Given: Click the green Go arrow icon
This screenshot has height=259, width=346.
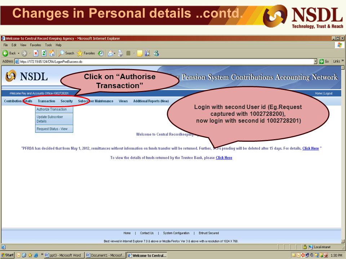Looking at the screenshot, I should pos(321,62).
